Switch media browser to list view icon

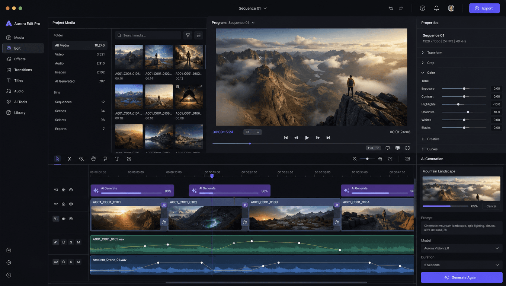(x=199, y=35)
